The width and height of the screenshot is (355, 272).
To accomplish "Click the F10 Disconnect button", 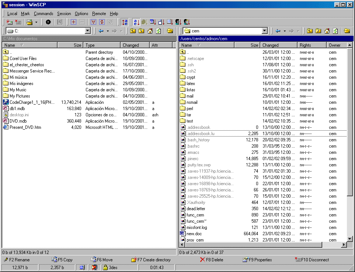I will coord(312,260).
